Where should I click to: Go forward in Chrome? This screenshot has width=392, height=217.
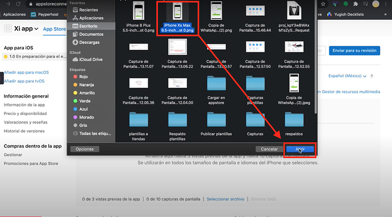9,4
